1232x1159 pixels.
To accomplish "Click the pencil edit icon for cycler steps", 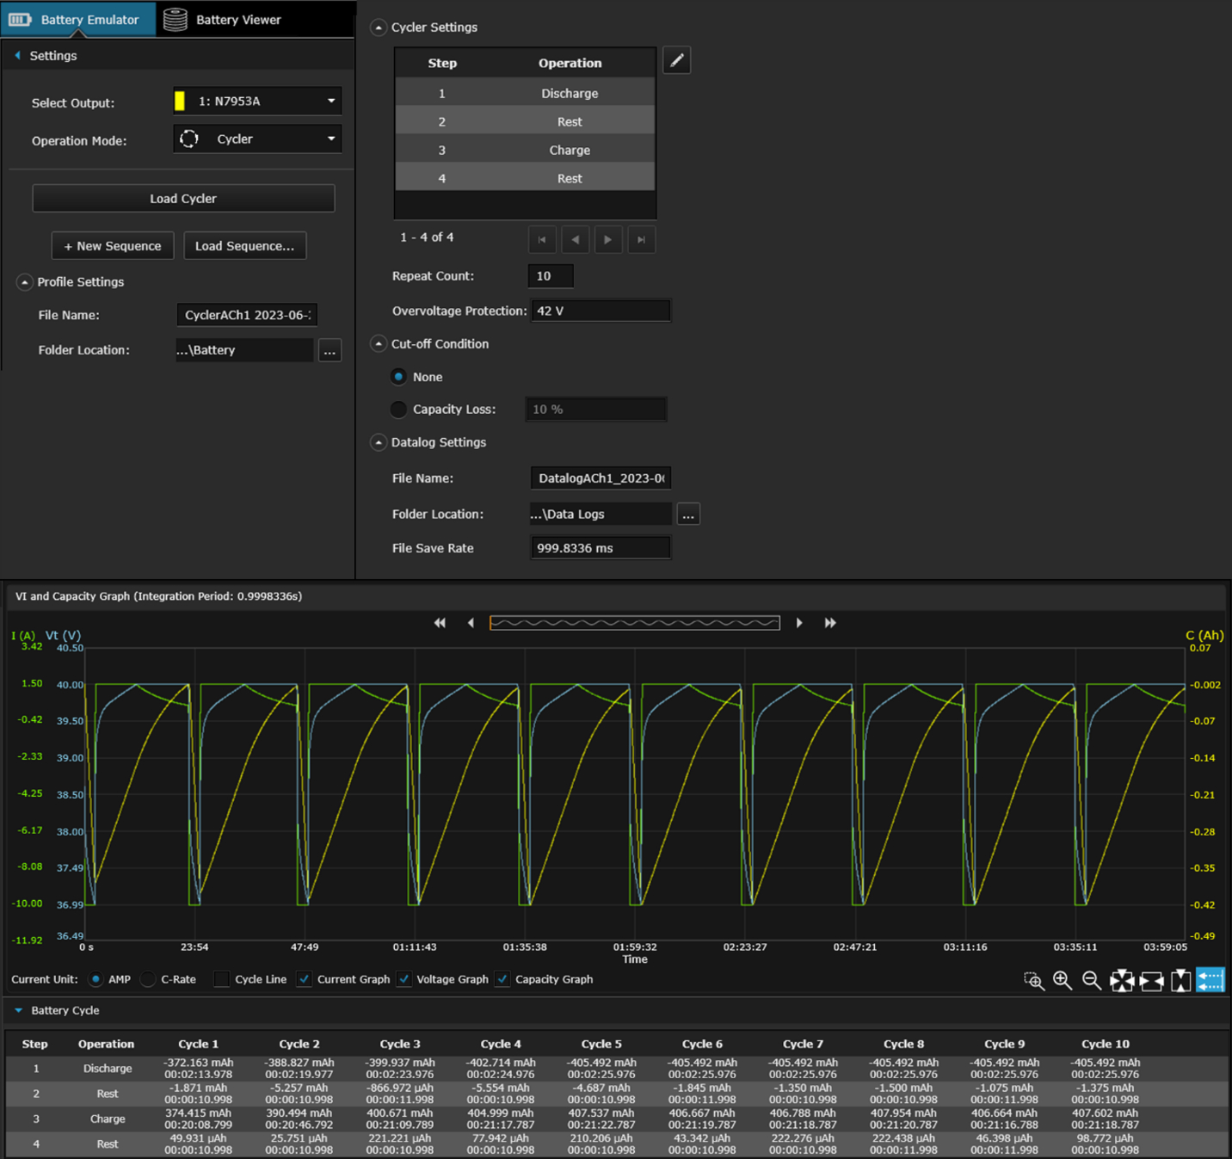I will (x=677, y=60).
